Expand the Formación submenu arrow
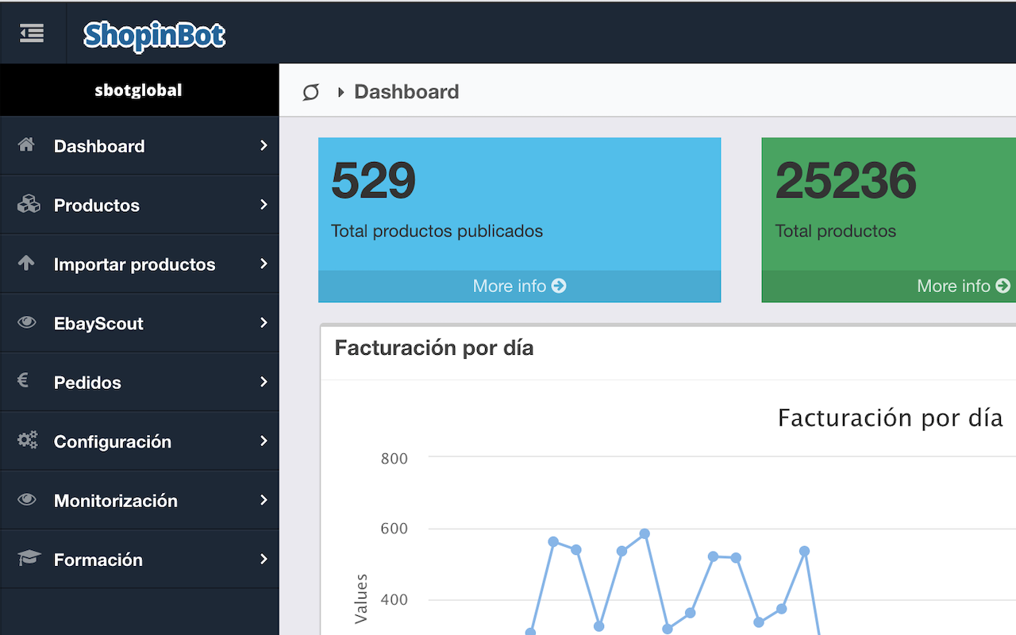This screenshot has height=635, width=1016. tap(264, 560)
